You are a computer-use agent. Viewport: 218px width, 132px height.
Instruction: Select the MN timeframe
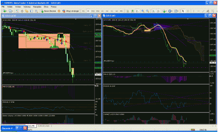121,11
